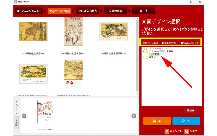Viewport: 217px width, 136px height.
Task: Choose the 01狩野安信_竹虎図 design thumbnail
Action: (x=33, y=31)
